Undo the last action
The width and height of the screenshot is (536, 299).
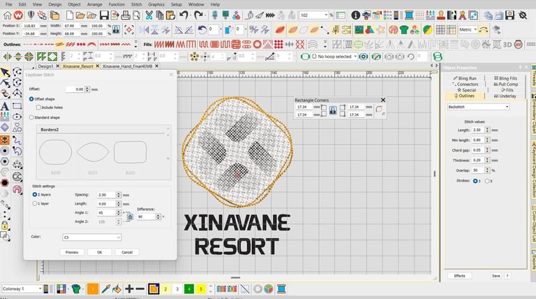[x=184, y=15]
